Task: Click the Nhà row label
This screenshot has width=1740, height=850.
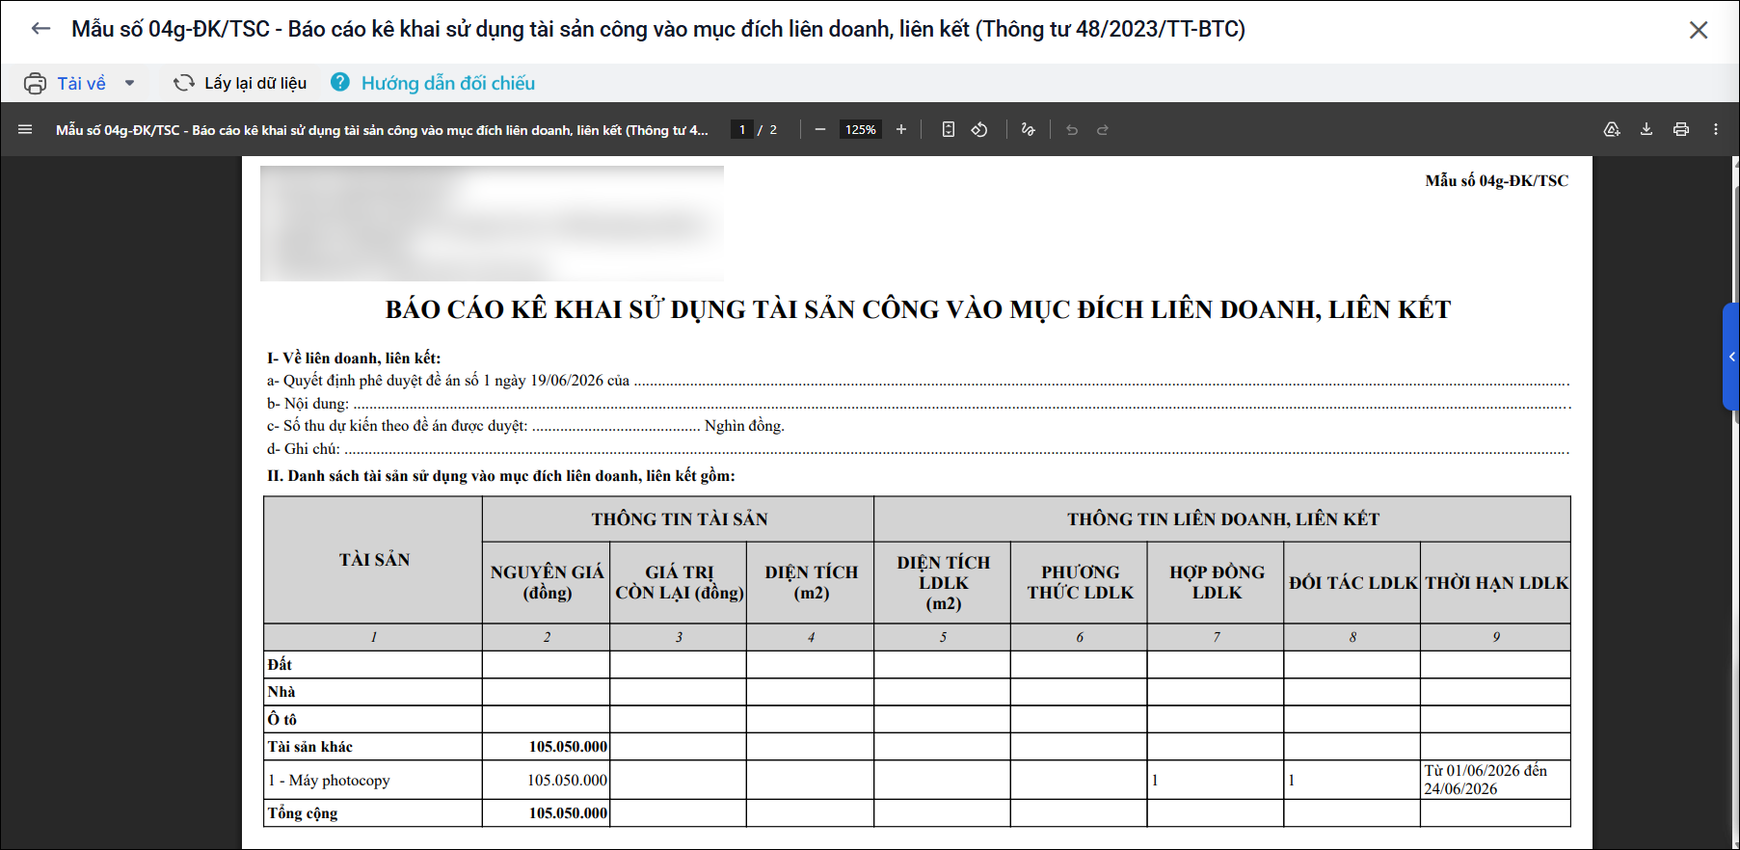Action: click(x=281, y=691)
